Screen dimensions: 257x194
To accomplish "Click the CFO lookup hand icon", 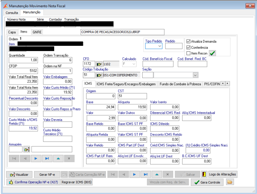I will pos(99,64).
